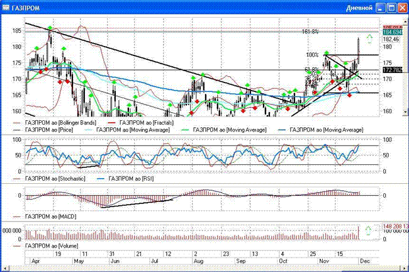The height and width of the screenshot is (272, 409).
Task: Minimize the ГАЗПРОМ chart window
Action: click(x=381, y=8)
